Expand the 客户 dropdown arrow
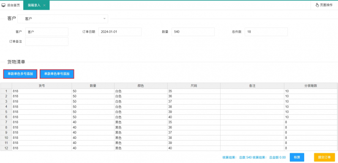338x163 pixels. tap(104, 19)
